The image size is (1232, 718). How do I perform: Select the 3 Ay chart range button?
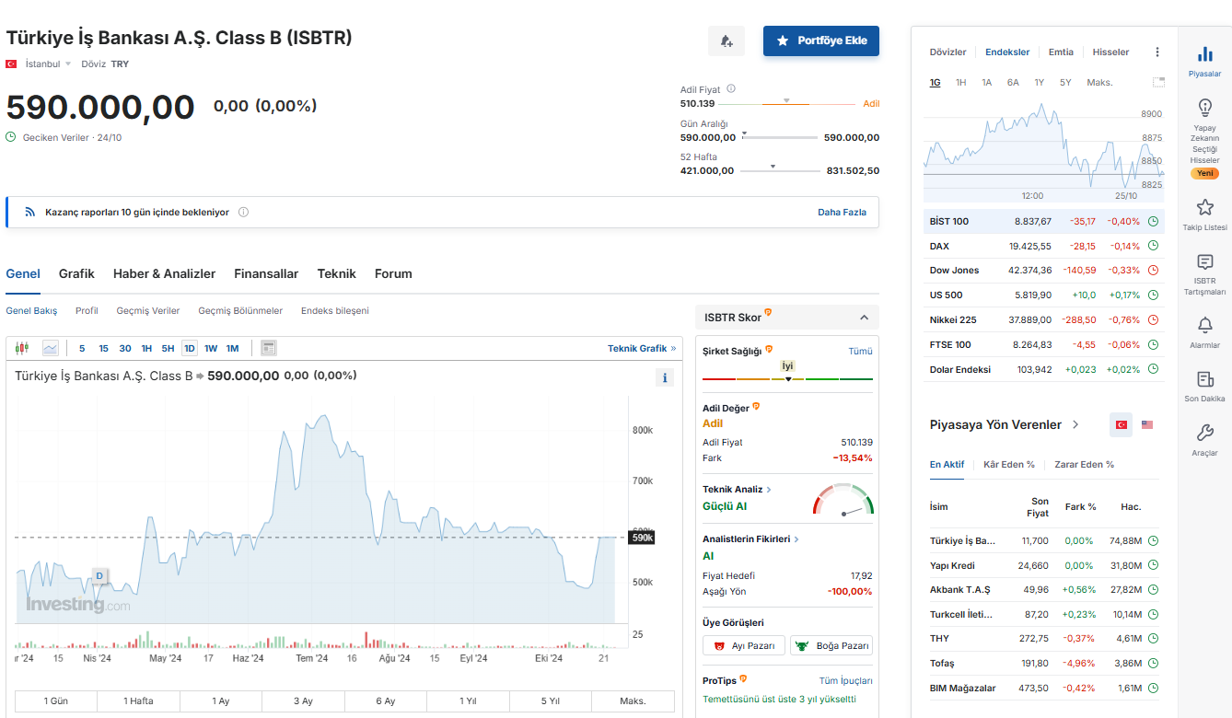[x=303, y=701]
